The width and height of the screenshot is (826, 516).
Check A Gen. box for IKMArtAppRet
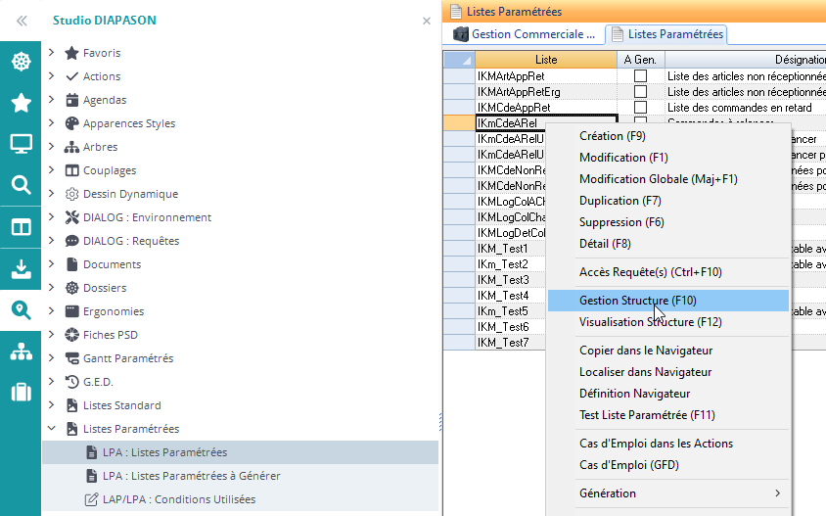640,75
